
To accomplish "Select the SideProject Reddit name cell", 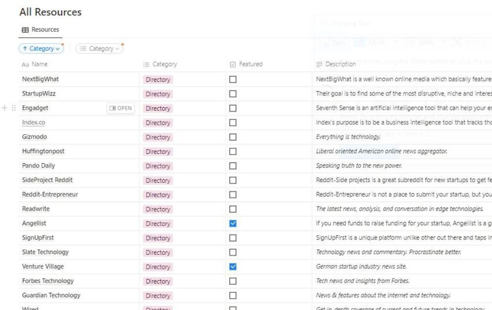I will coord(79,180).
